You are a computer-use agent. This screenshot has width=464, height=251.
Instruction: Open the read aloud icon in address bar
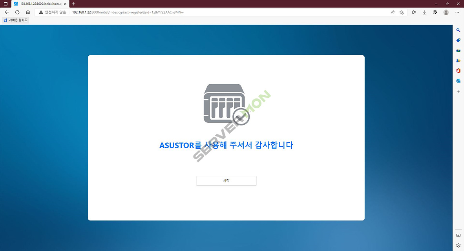(x=393, y=12)
